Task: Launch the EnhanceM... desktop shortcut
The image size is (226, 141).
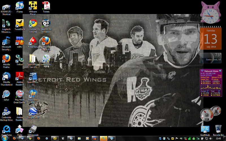Action: [46, 60]
